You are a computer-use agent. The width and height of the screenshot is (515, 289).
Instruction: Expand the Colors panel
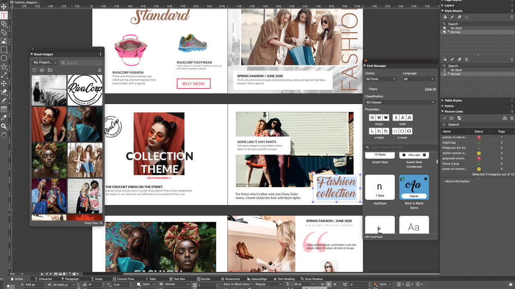coord(449,106)
